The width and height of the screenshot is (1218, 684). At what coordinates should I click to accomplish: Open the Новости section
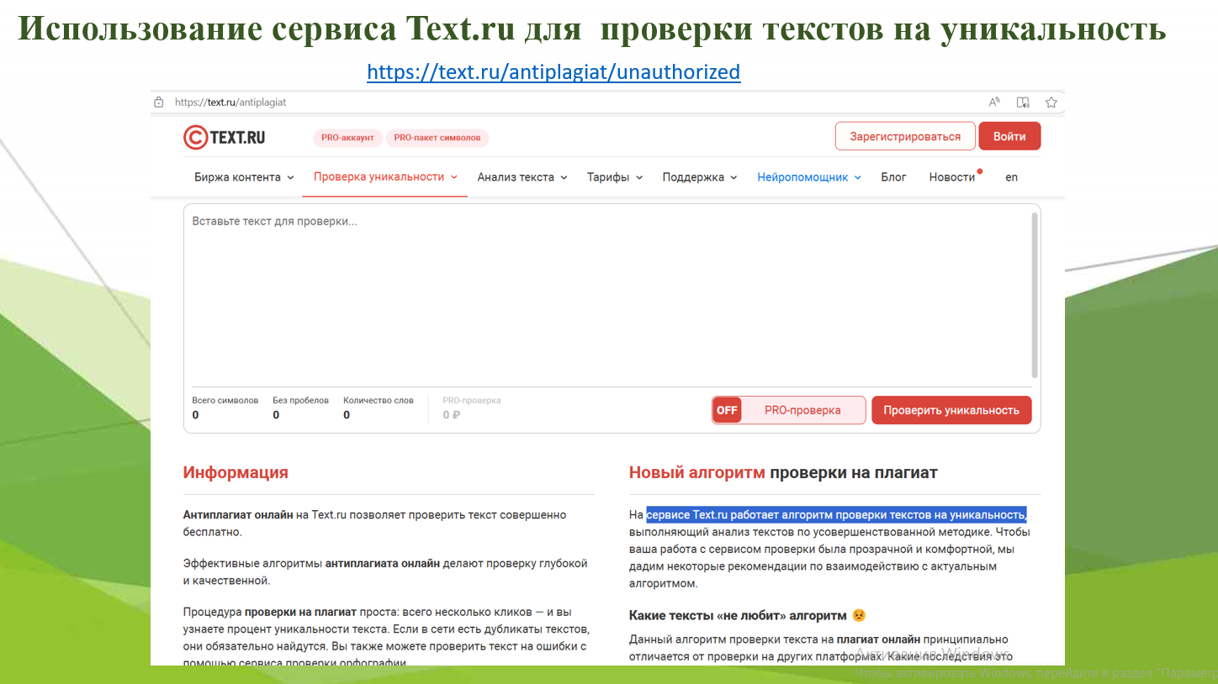pyautogui.click(x=954, y=176)
